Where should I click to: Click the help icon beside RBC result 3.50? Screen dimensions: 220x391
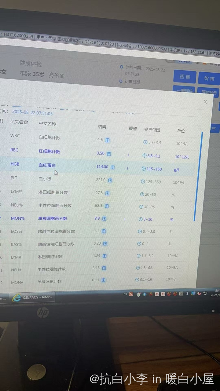click(x=109, y=154)
